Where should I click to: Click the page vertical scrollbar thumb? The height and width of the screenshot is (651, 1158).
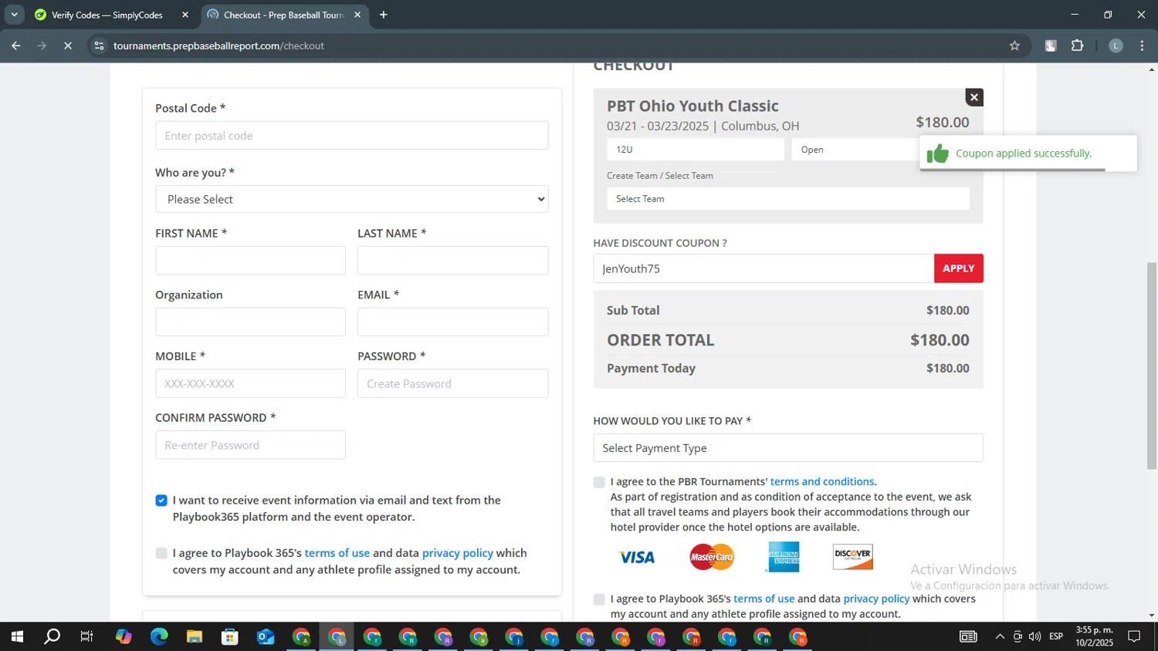coord(1152,366)
